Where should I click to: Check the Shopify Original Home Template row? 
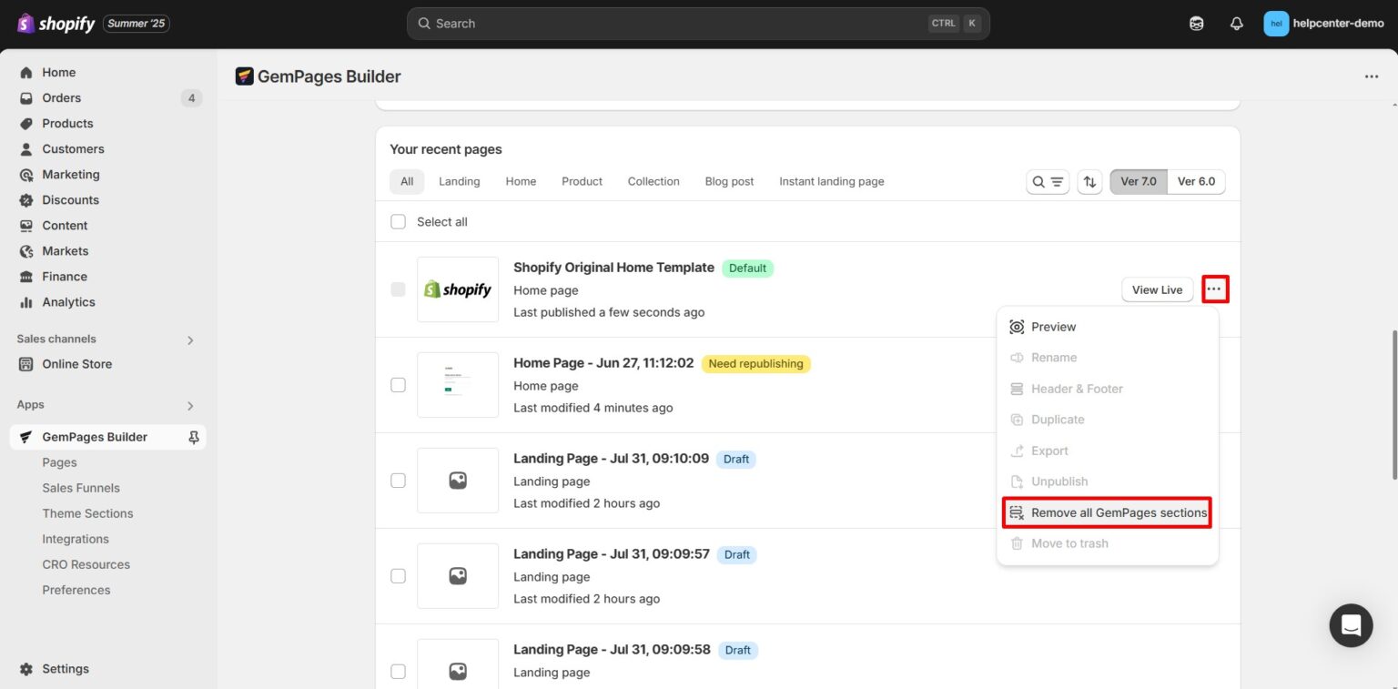pyautogui.click(x=398, y=289)
